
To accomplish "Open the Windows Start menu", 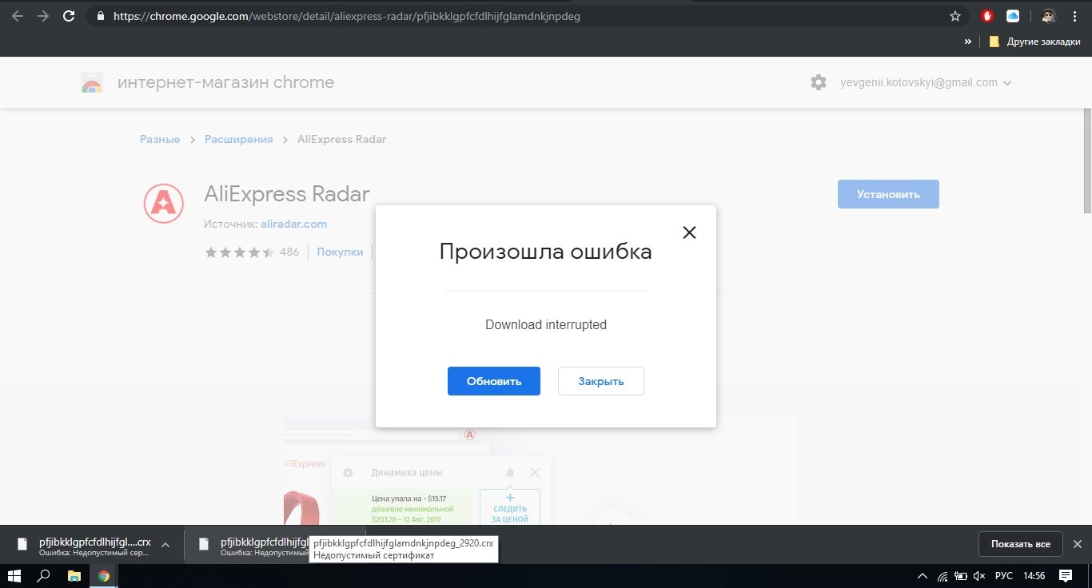I will point(15,576).
